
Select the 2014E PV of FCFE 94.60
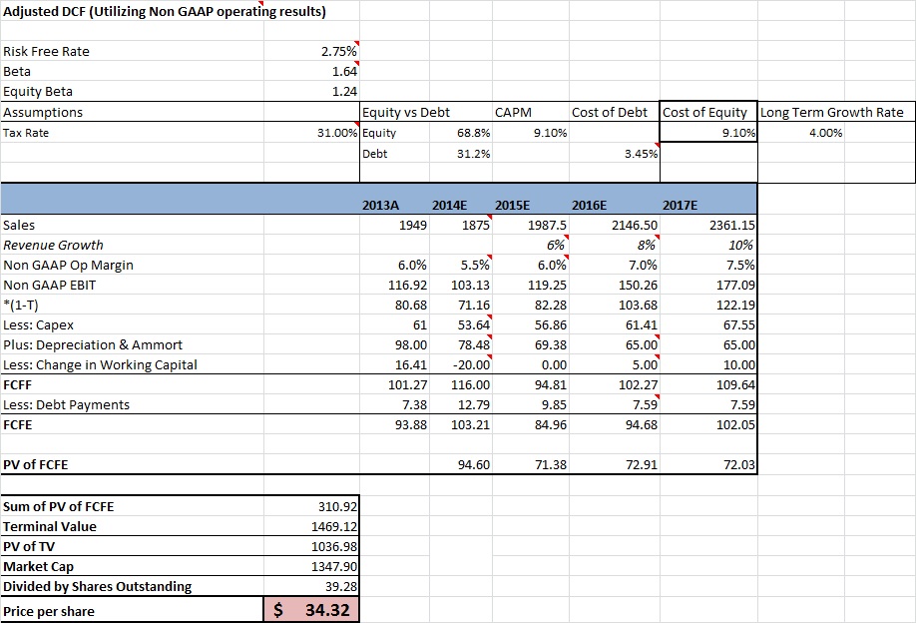pos(461,464)
